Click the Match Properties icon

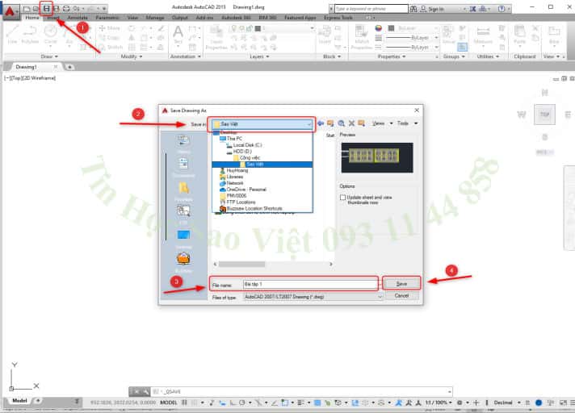click(361, 36)
